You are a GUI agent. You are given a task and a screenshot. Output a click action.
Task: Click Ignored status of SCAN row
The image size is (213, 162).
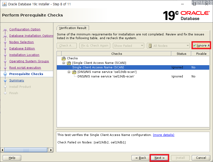pyautogui.click(x=177, y=67)
